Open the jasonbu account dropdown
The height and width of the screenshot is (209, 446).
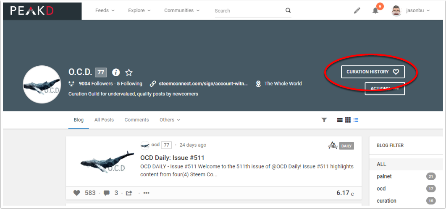418,11
